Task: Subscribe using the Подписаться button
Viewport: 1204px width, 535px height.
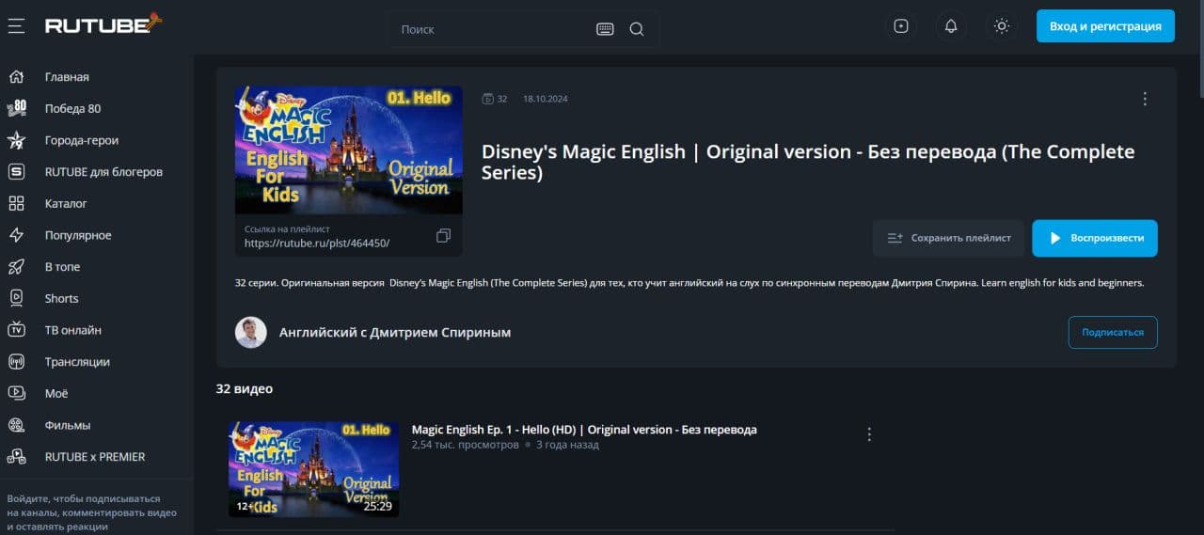Action: pos(1112,332)
